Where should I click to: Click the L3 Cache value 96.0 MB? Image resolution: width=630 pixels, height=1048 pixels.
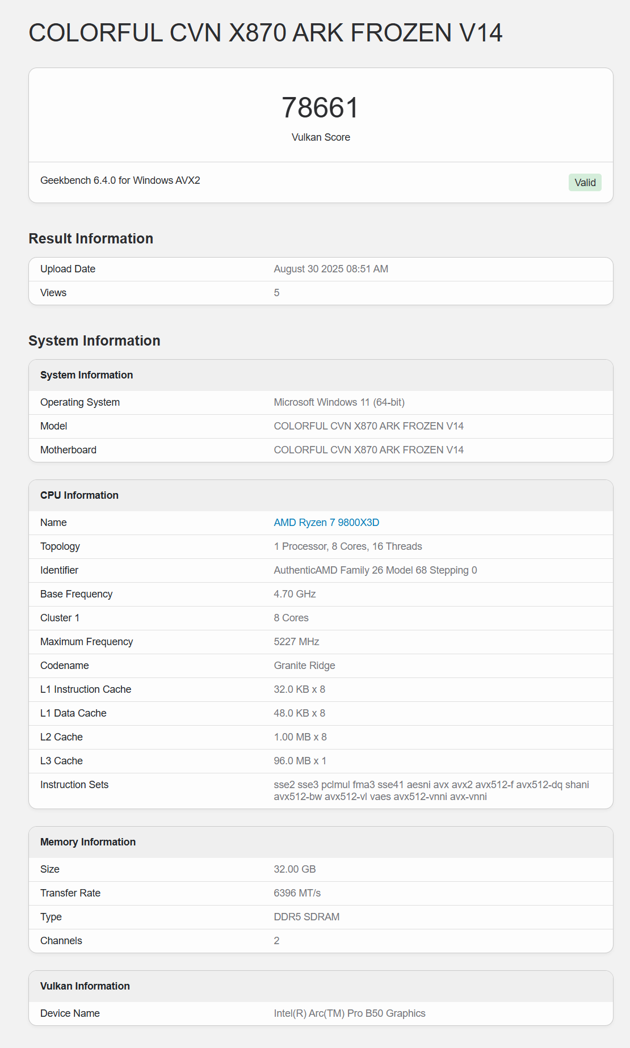[x=300, y=761]
